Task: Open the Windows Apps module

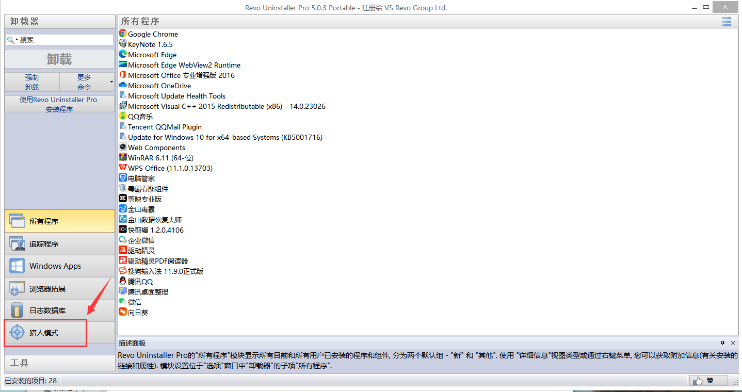Action: click(x=60, y=266)
